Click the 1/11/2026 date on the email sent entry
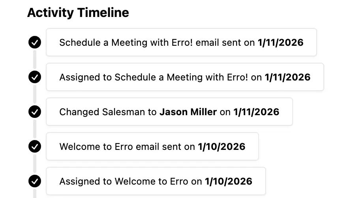The height and width of the screenshot is (198, 353). [280, 42]
